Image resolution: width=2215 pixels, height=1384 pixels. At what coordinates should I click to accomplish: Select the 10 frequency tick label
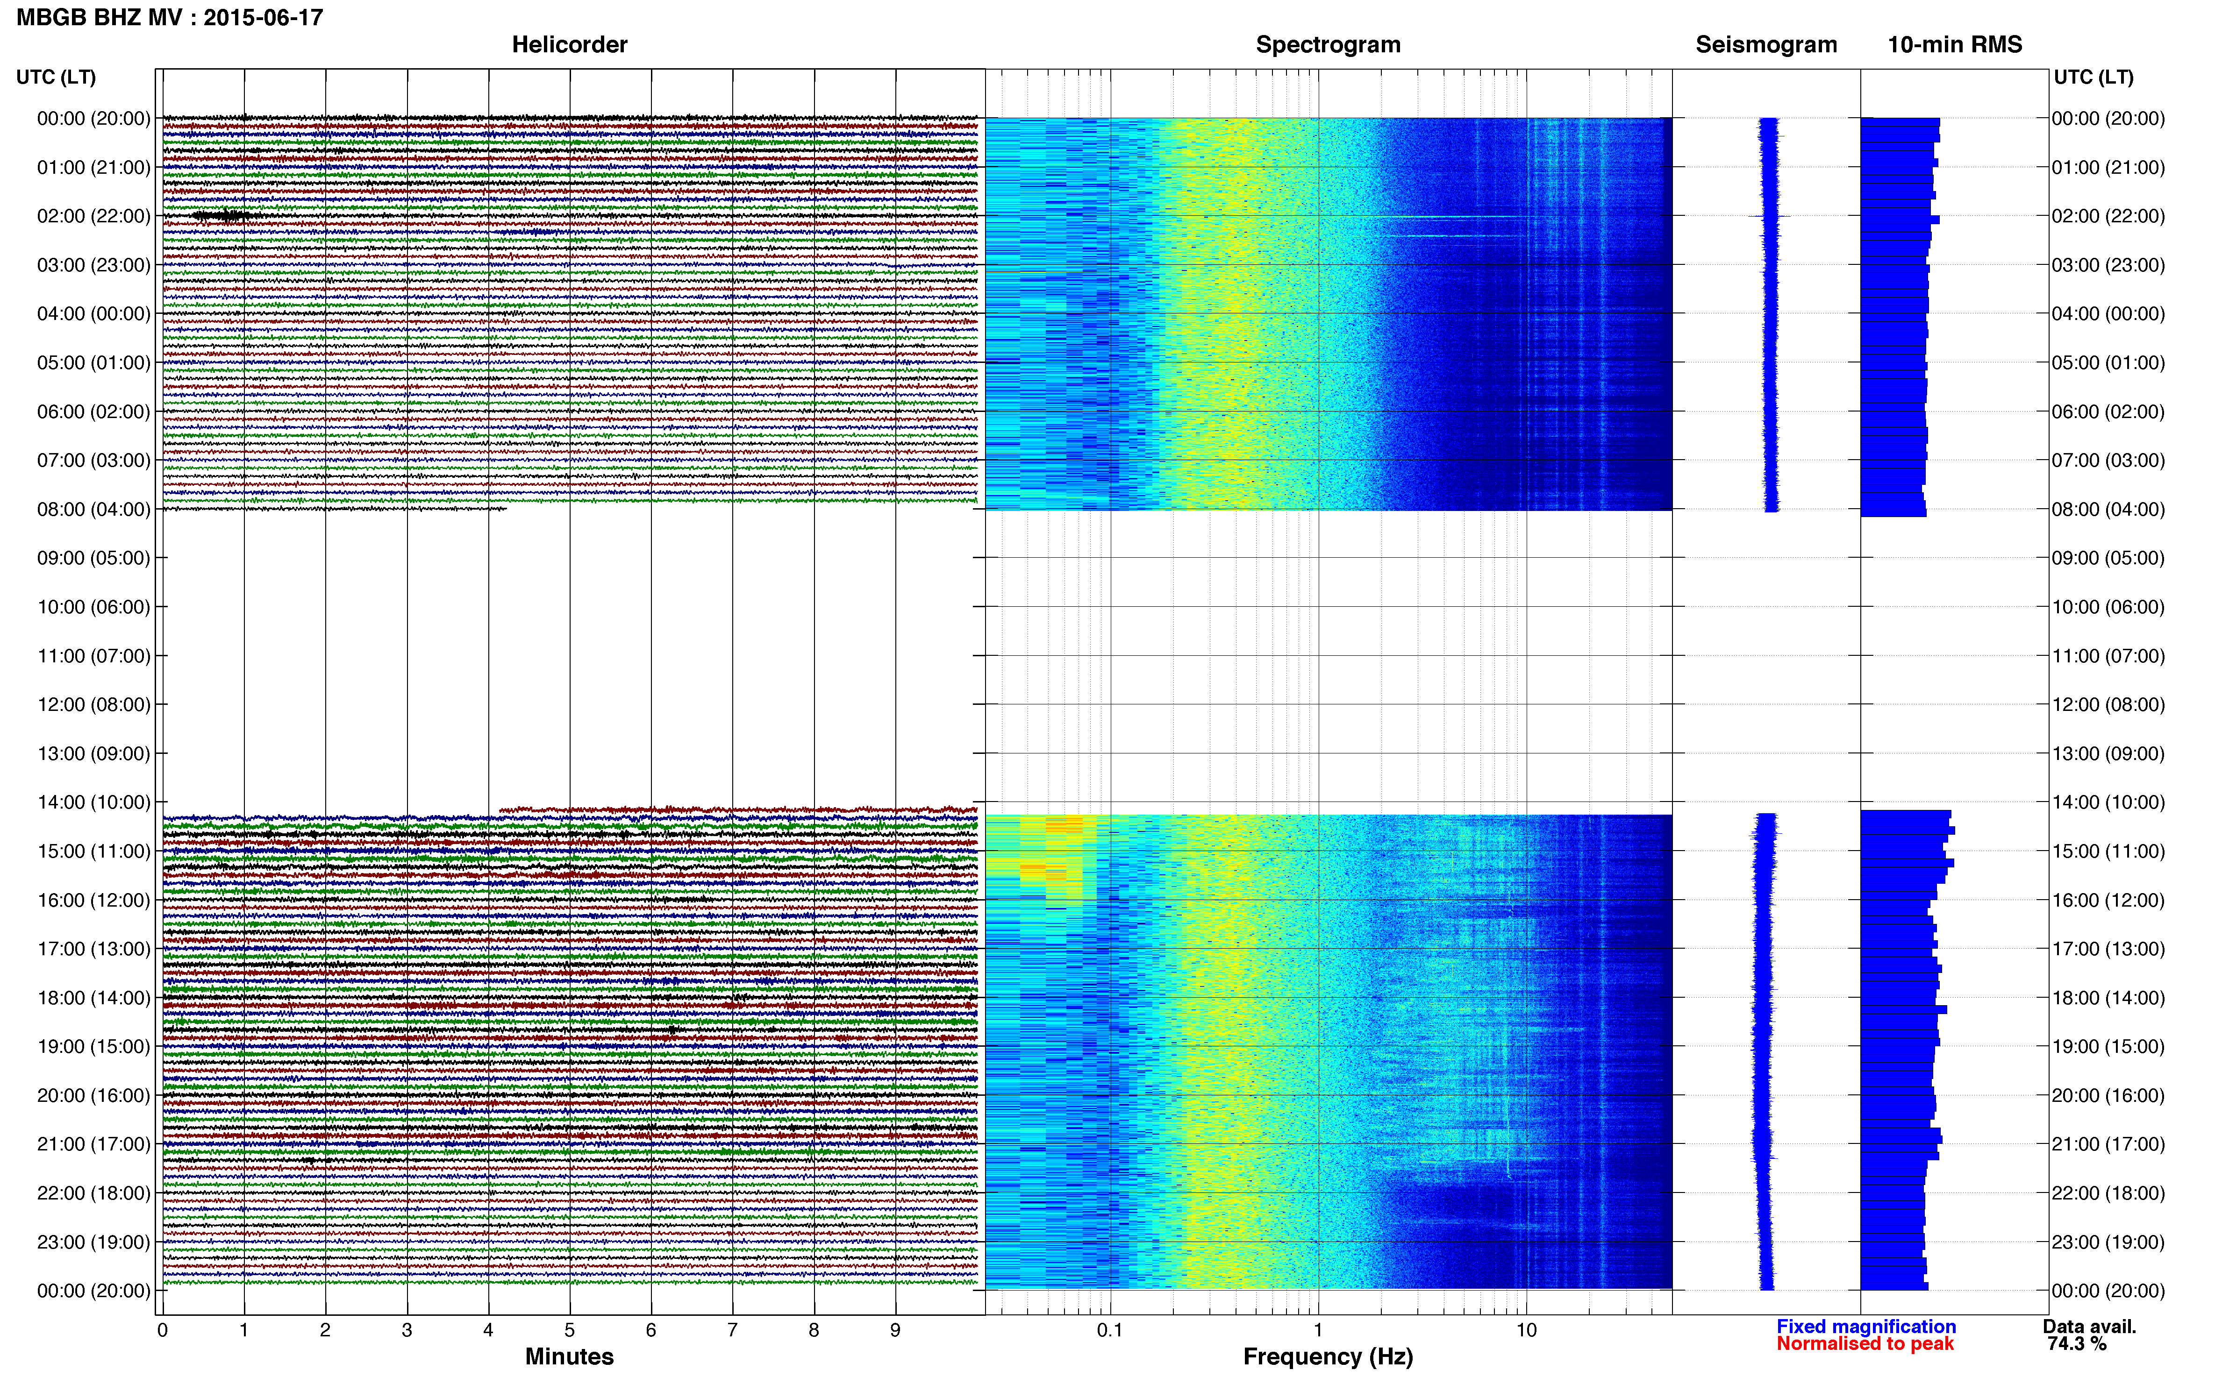point(1526,1330)
